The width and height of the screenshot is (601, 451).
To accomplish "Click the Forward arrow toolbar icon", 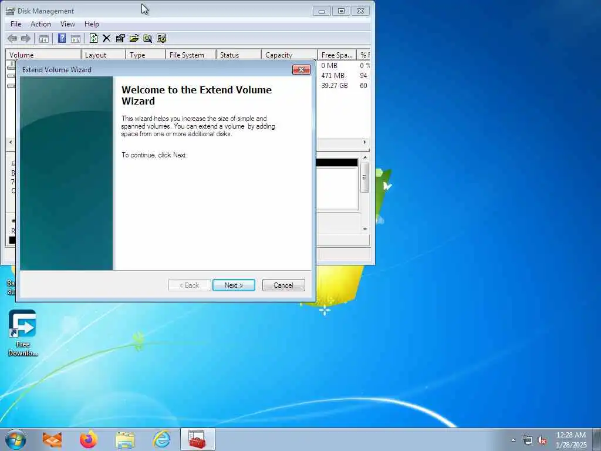I will [x=26, y=38].
